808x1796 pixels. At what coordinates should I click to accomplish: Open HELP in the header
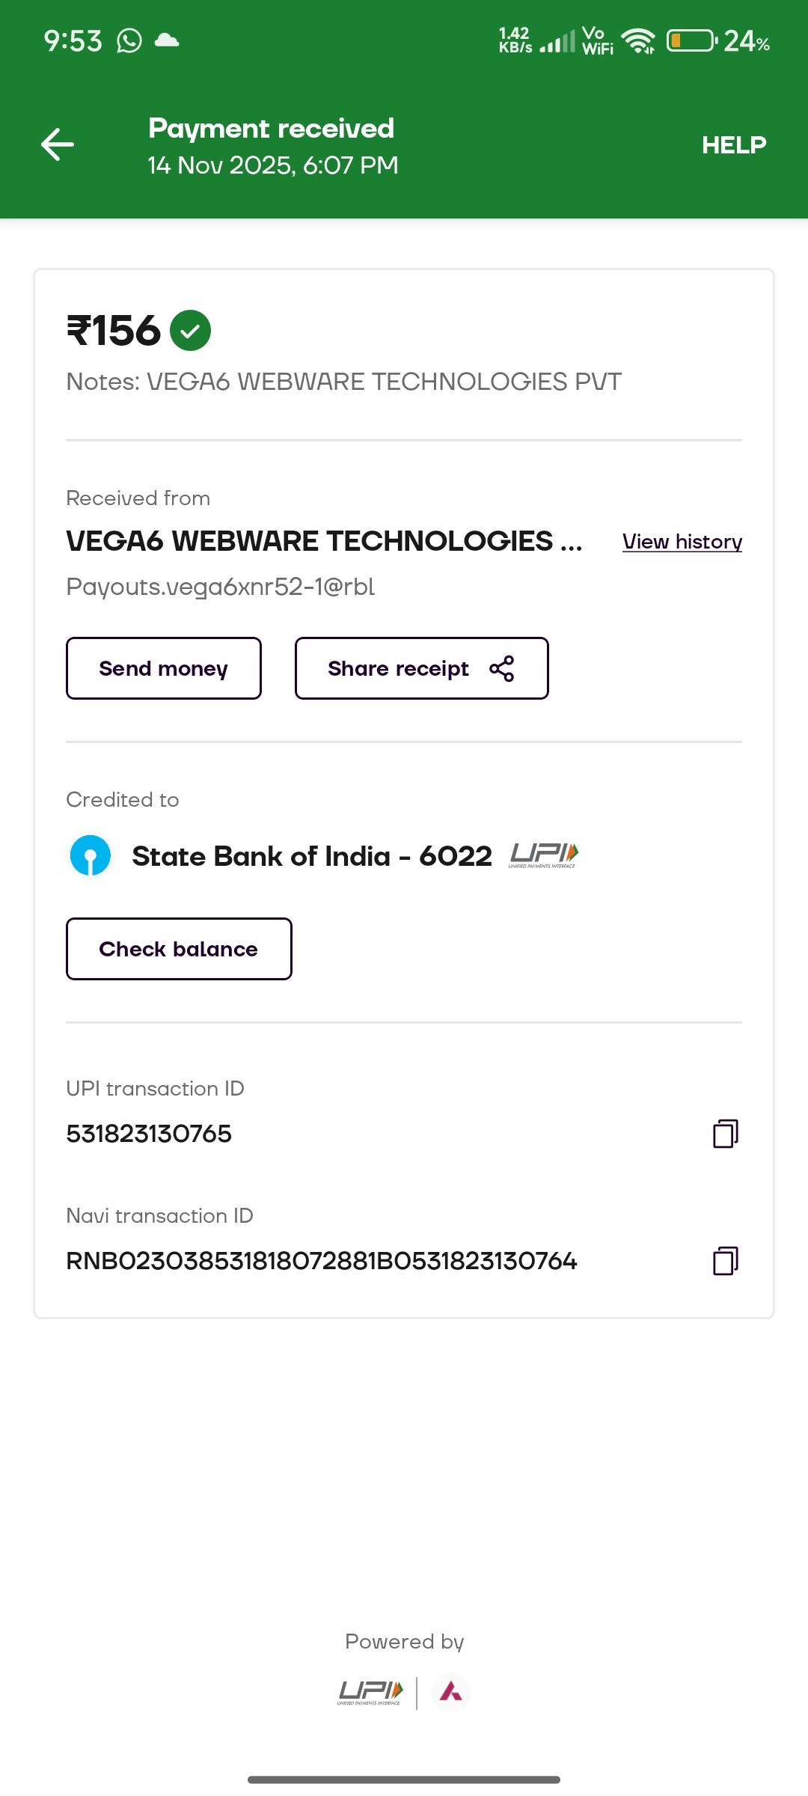(x=733, y=145)
